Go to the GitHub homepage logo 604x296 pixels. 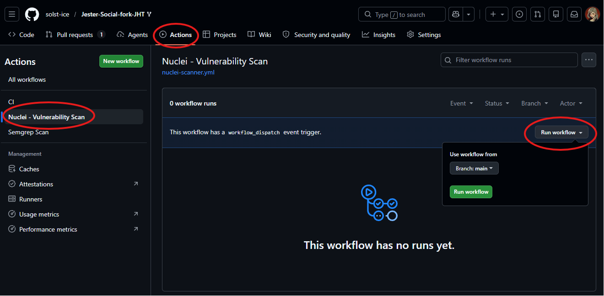click(x=32, y=14)
